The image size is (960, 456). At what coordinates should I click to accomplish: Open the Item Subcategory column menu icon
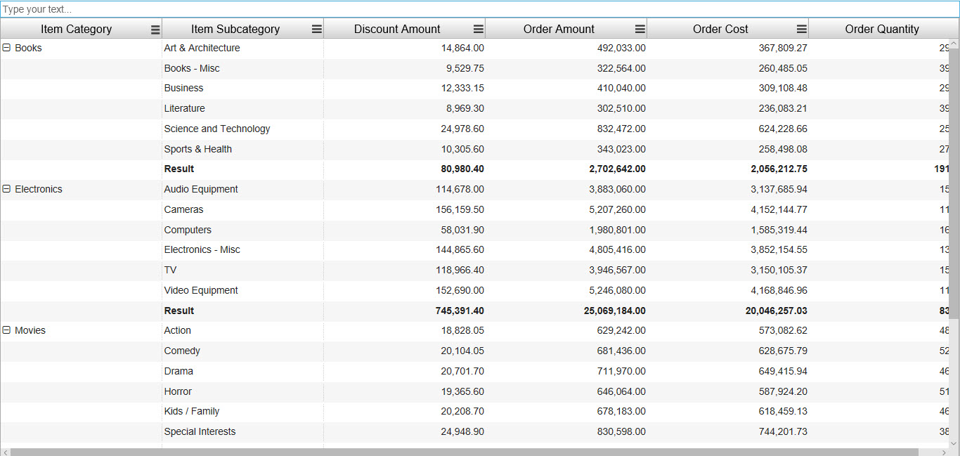point(317,30)
